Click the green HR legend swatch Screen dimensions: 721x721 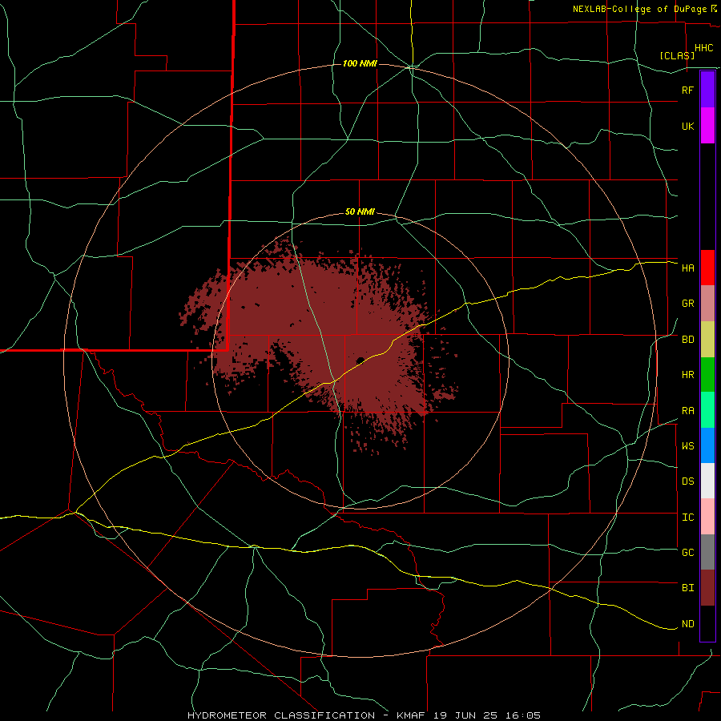point(707,374)
